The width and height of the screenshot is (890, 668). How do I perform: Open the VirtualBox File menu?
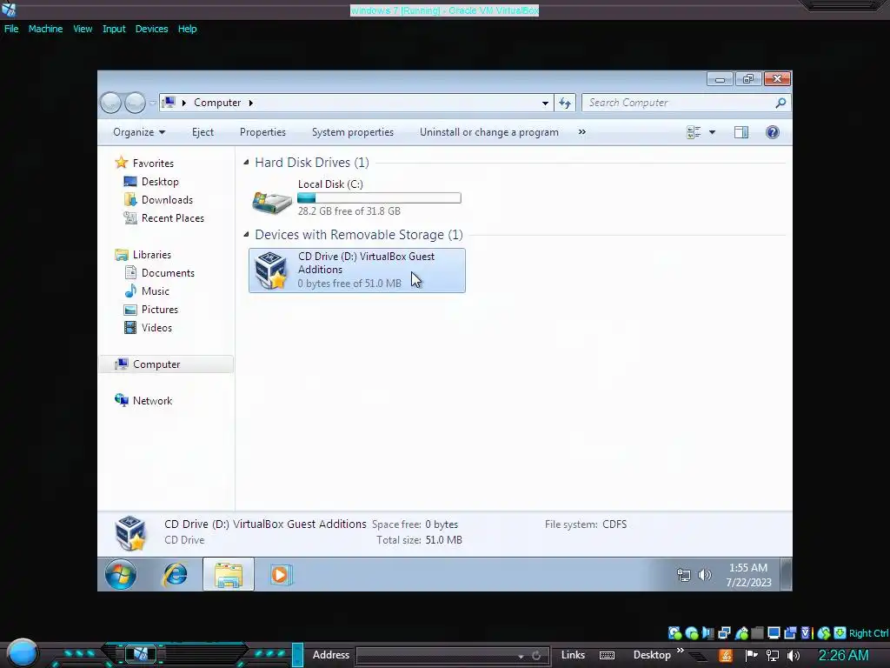pos(11,29)
